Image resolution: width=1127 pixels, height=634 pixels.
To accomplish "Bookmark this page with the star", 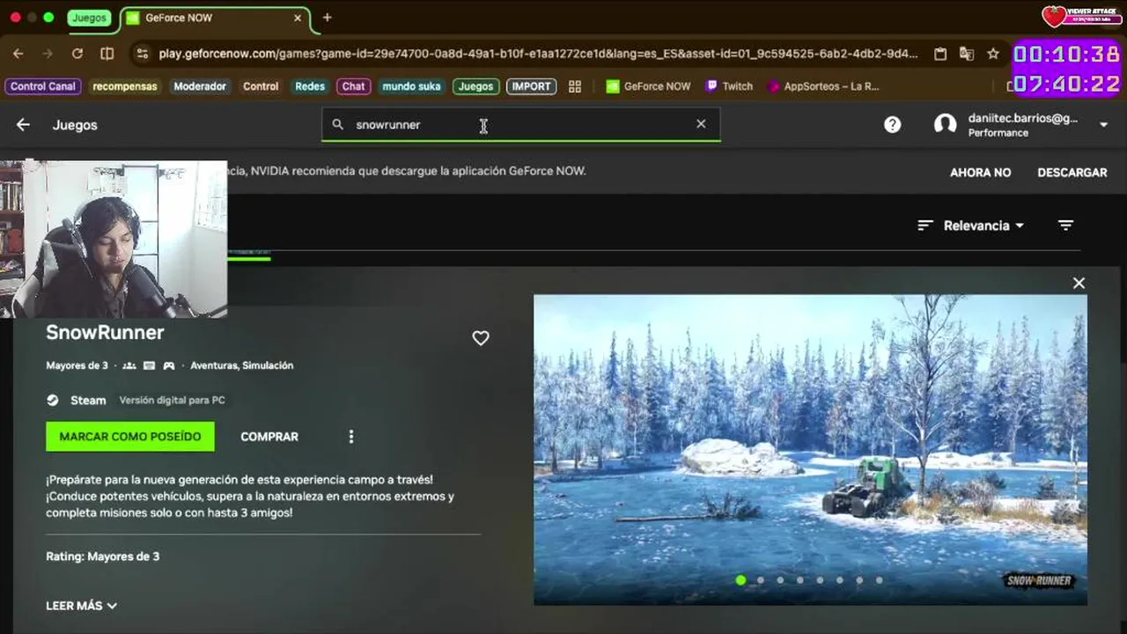I will (x=993, y=54).
